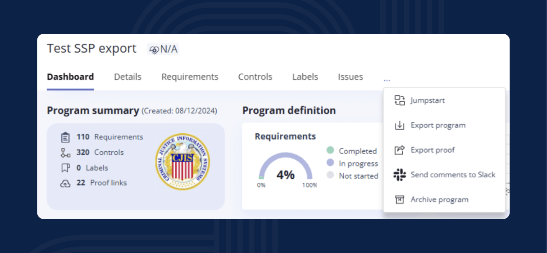
Task: Click the 110 Requirements summary link
Action: (109, 137)
